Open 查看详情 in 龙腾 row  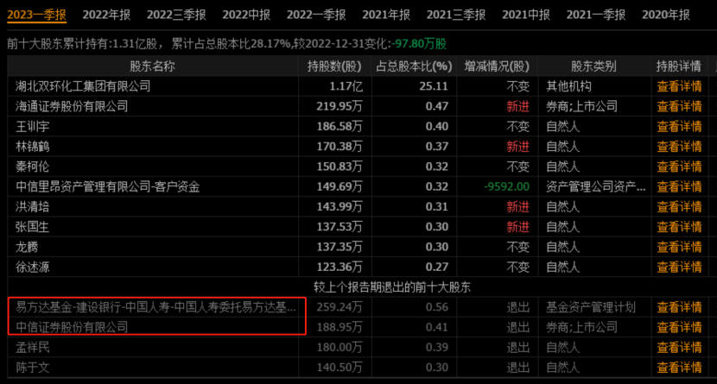point(679,247)
